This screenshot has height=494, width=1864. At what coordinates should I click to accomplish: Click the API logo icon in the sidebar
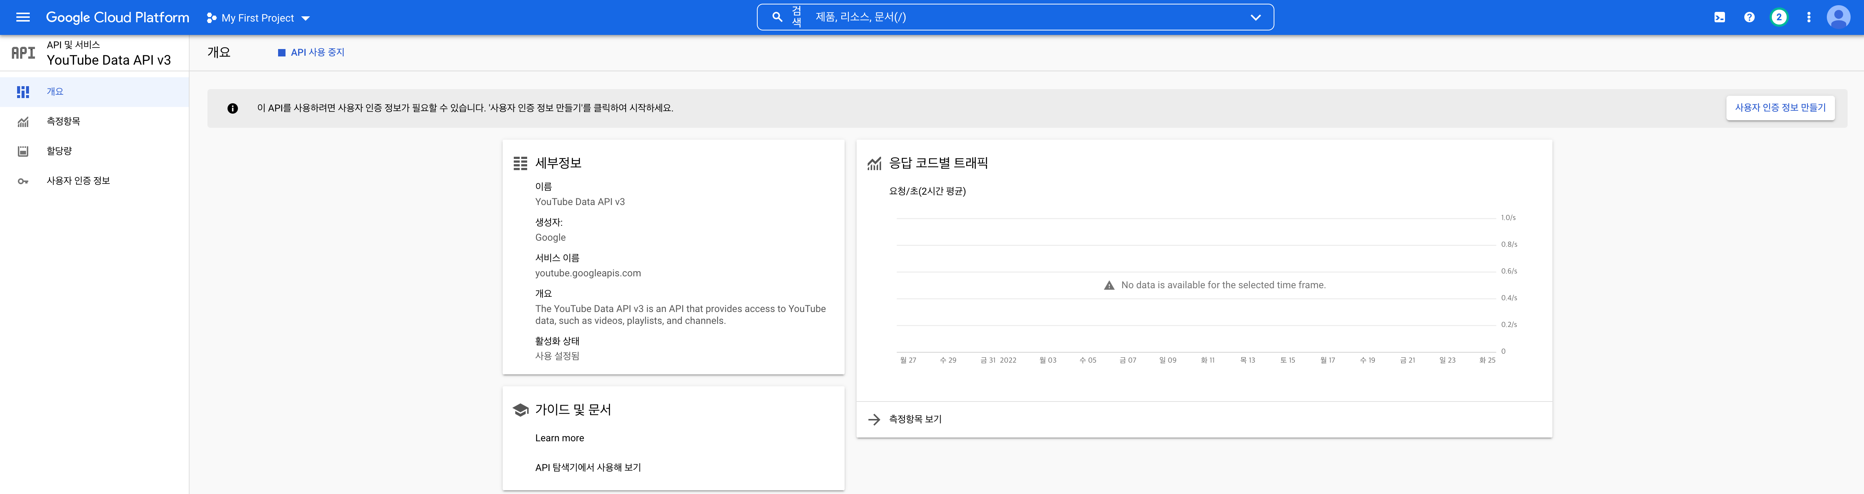click(x=23, y=53)
